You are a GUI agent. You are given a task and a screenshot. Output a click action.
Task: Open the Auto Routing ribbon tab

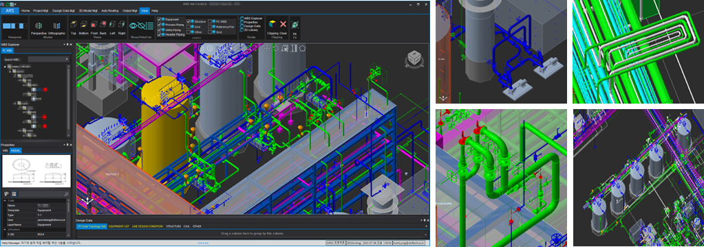point(110,10)
